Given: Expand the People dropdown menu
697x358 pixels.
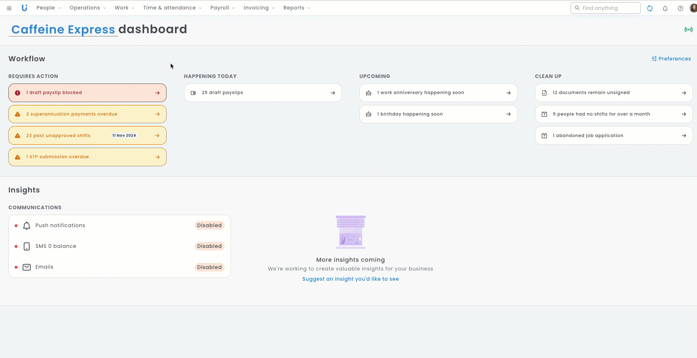Looking at the screenshot, I should 49,8.
